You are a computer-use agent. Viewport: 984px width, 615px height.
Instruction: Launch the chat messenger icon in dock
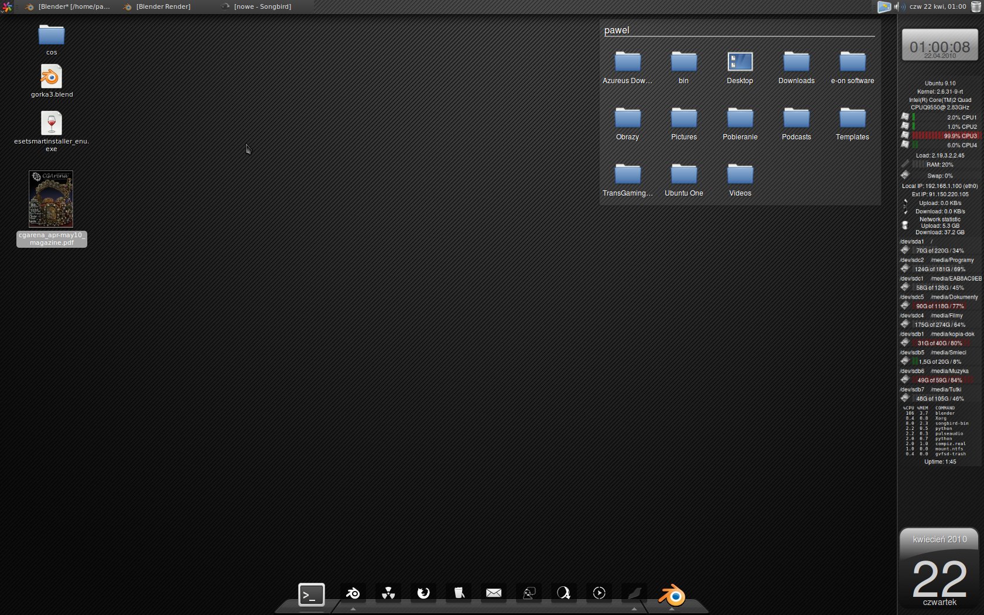coord(529,593)
